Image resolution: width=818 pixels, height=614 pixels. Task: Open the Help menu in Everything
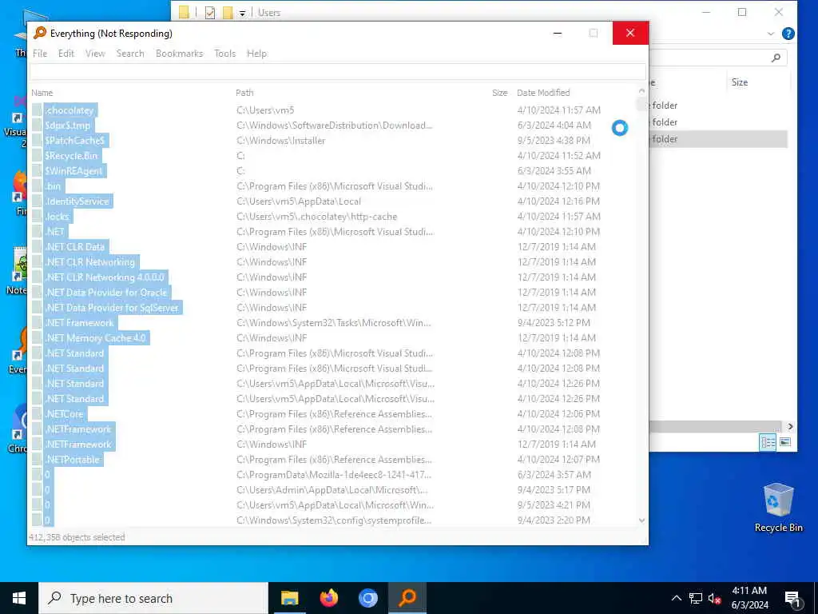pyautogui.click(x=256, y=54)
